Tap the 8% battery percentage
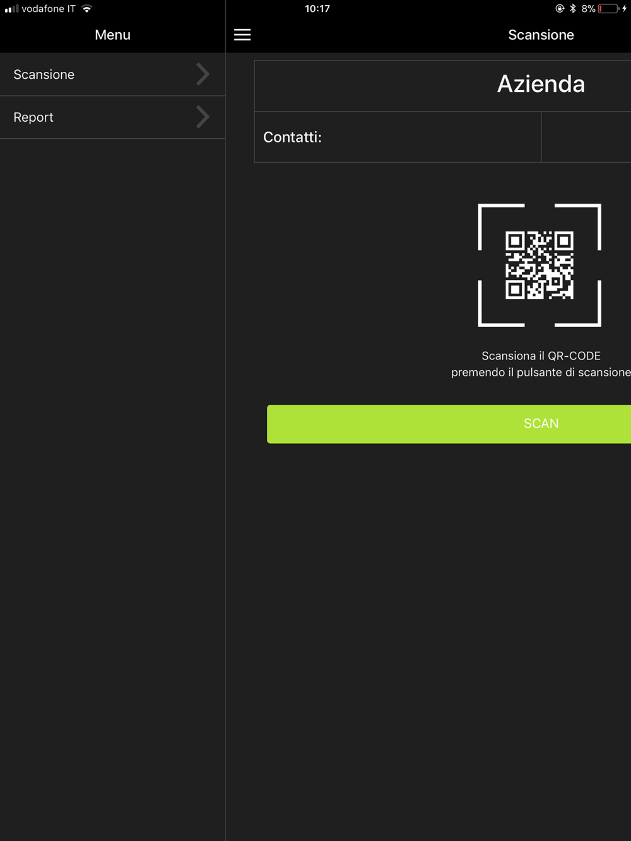Image resolution: width=631 pixels, height=841 pixels. (588, 9)
